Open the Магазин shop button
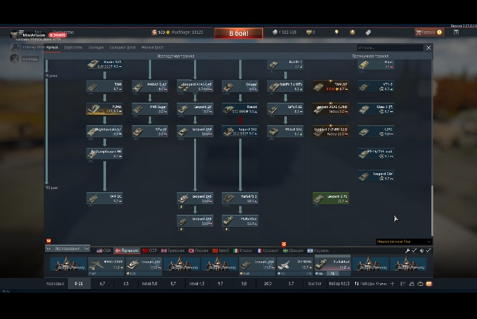The image size is (477, 319). point(429,32)
